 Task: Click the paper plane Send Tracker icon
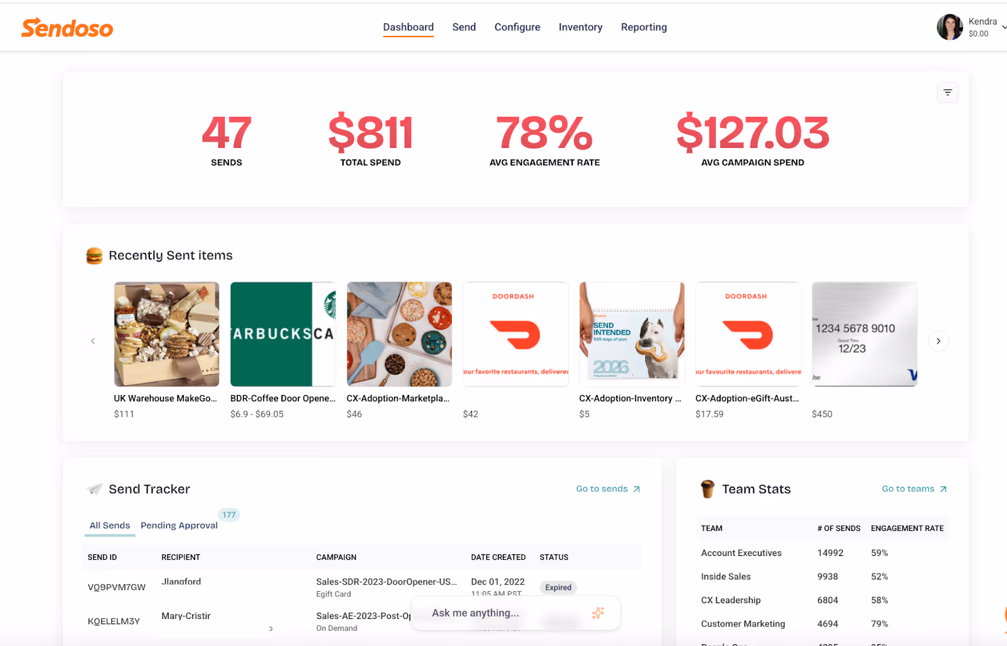tap(94, 489)
